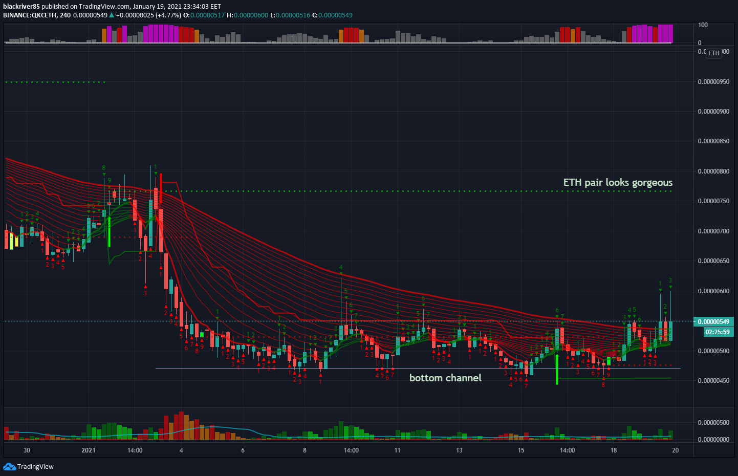Click the open value O:0.00000517 in header
Screen dimensions: 738x476
[x=204, y=15]
